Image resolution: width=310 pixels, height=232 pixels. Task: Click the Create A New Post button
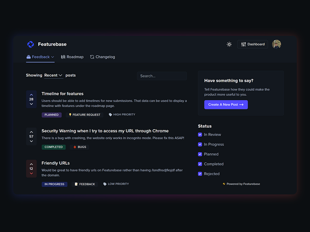point(226,104)
